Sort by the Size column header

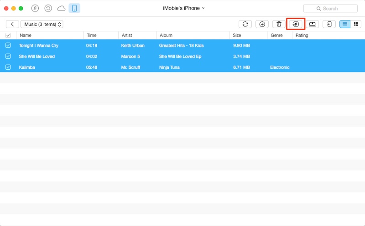pyautogui.click(x=237, y=36)
